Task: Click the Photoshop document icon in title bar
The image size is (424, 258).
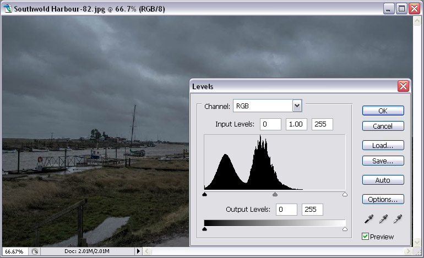Action: [8, 8]
